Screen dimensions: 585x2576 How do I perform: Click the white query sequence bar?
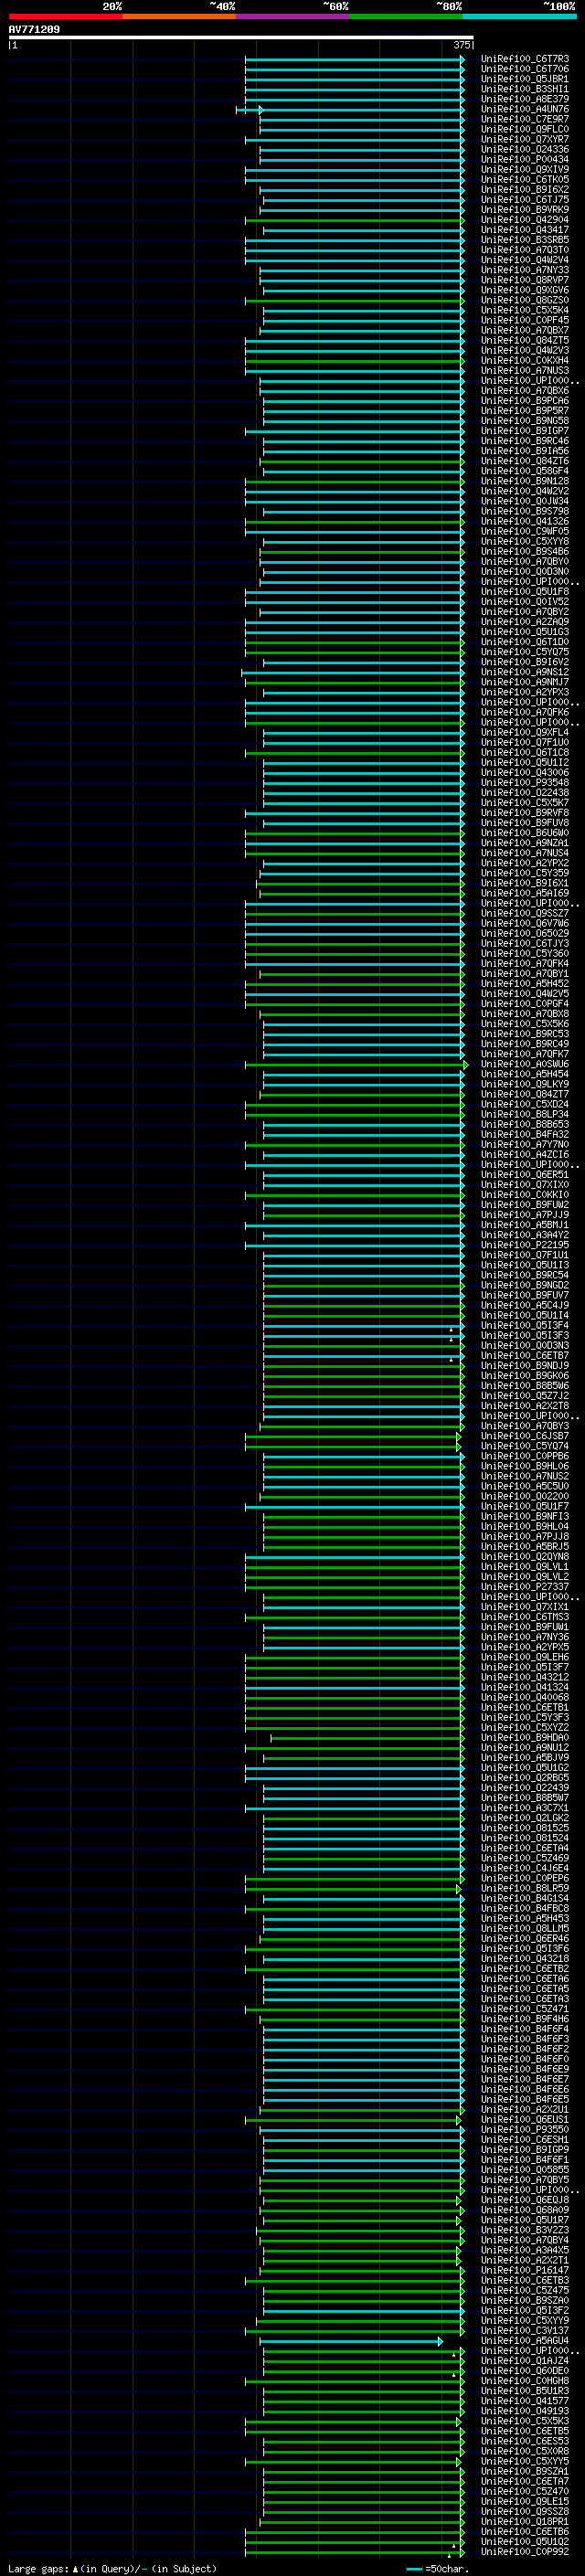(x=240, y=38)
